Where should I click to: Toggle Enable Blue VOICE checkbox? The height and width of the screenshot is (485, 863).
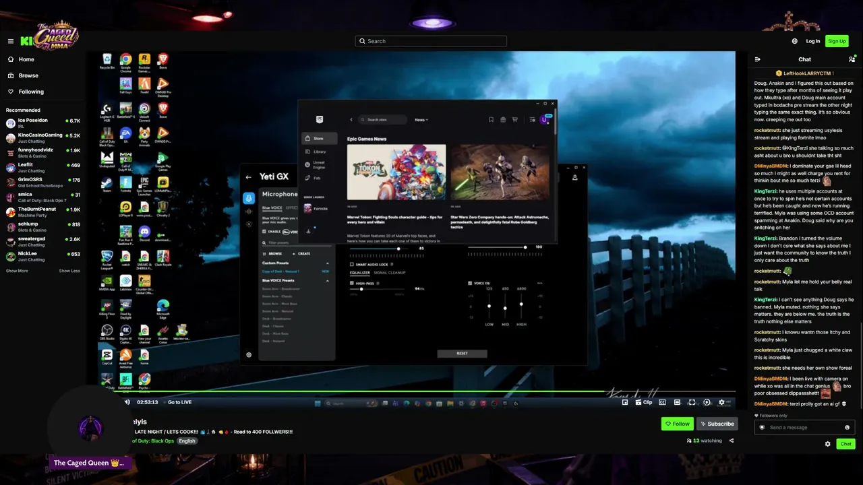click(264, 232)
